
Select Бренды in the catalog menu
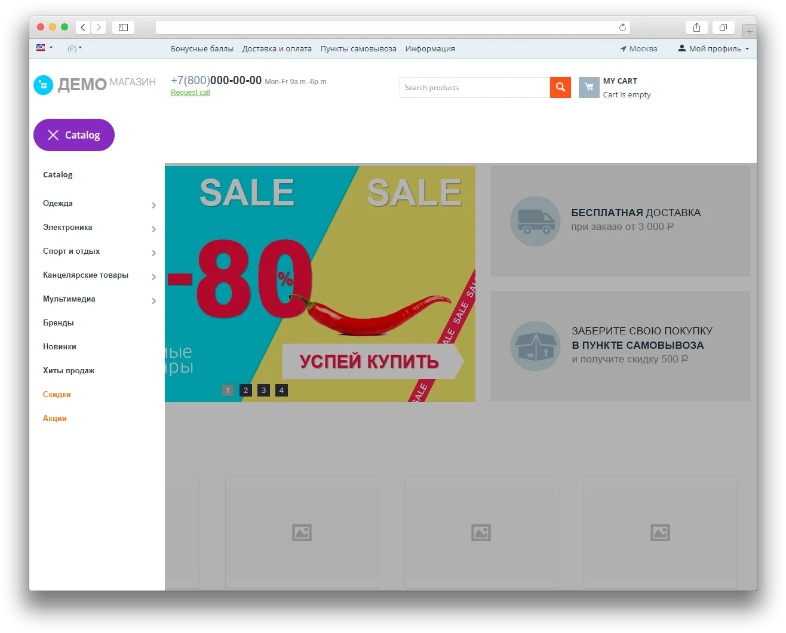59,323
